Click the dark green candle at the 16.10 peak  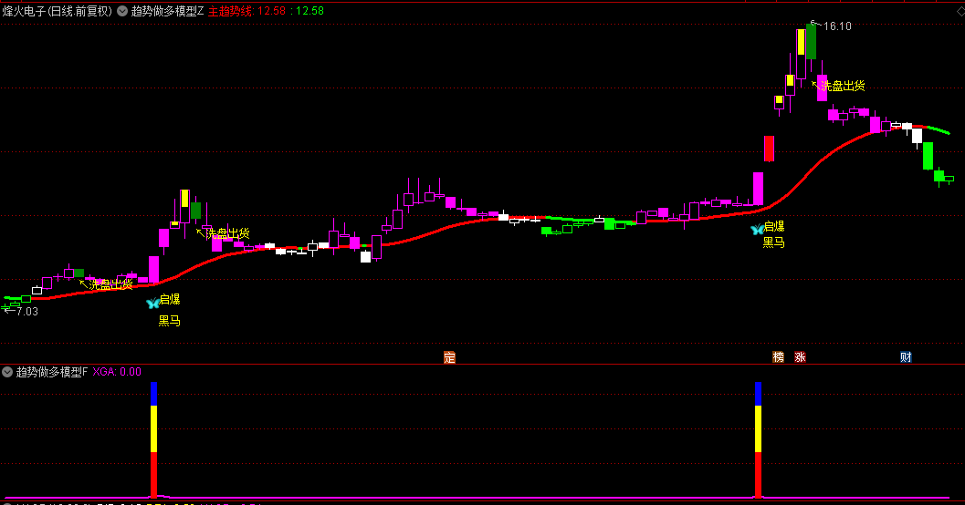[811, 42]
